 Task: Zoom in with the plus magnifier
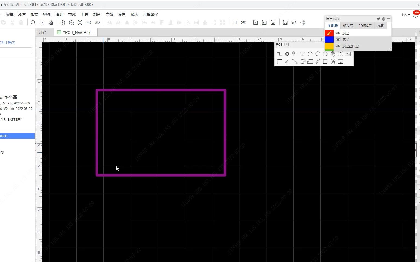(x=63, y=22)
